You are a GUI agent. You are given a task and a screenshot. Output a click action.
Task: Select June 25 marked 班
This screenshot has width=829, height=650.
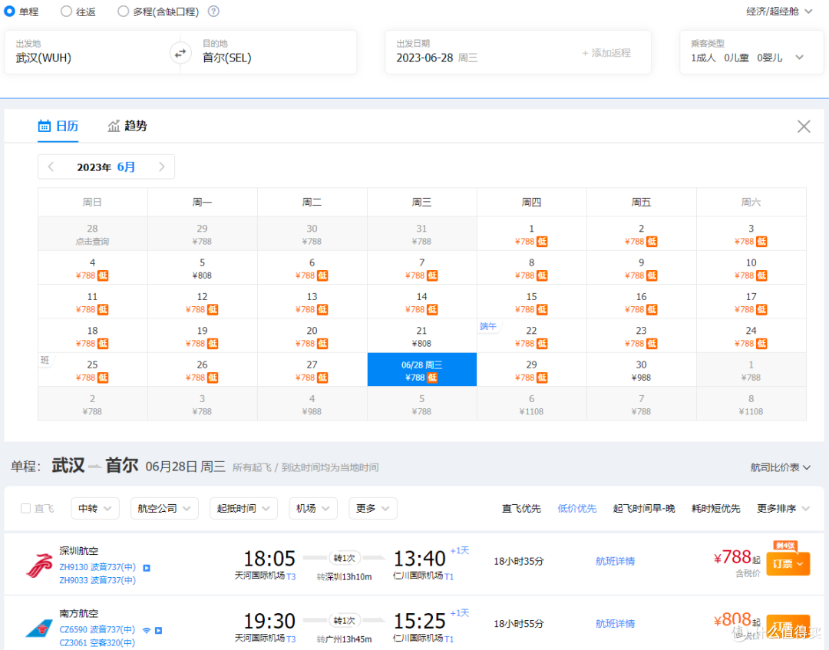pyautogui.click(x=93, y=370)
